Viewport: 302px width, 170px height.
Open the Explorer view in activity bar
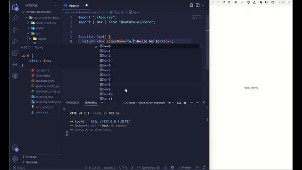(x=15, y=7)
